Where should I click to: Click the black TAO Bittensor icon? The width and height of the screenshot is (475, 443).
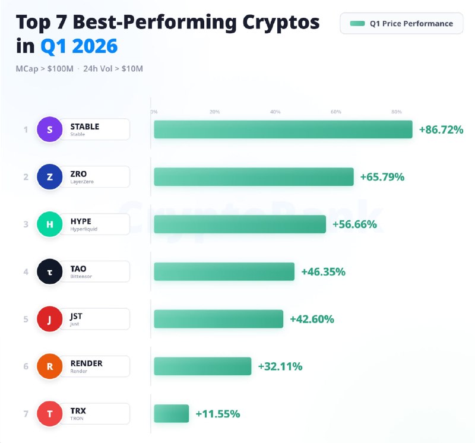[x=50, y=271]
